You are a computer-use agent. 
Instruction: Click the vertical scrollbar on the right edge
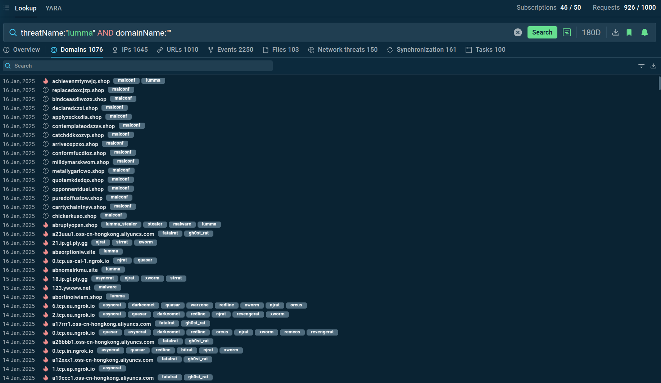tap(659, 83)
